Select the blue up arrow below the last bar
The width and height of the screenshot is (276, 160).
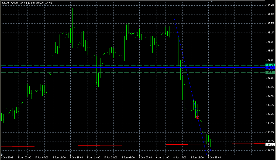[210, 150]
